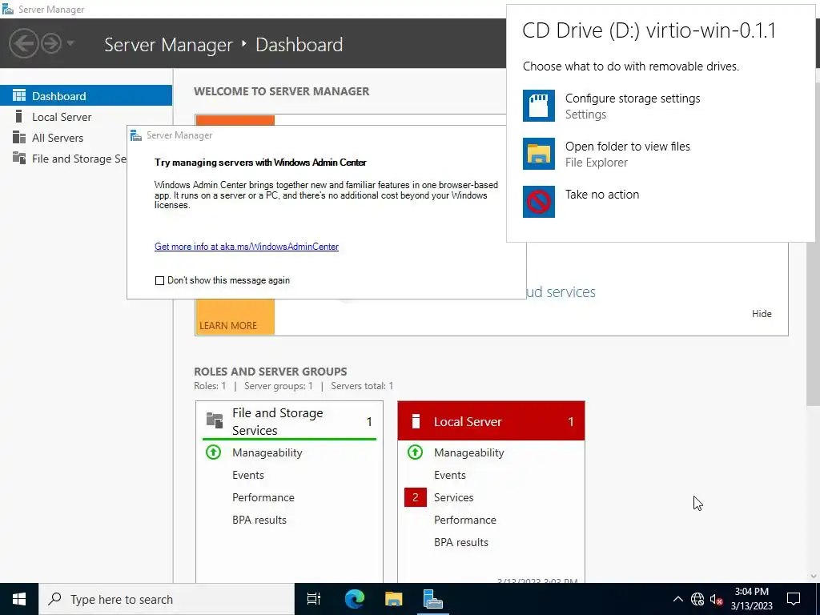
Task: Click the green Manageability icon in Local Server tile
Action: point(416,452)
